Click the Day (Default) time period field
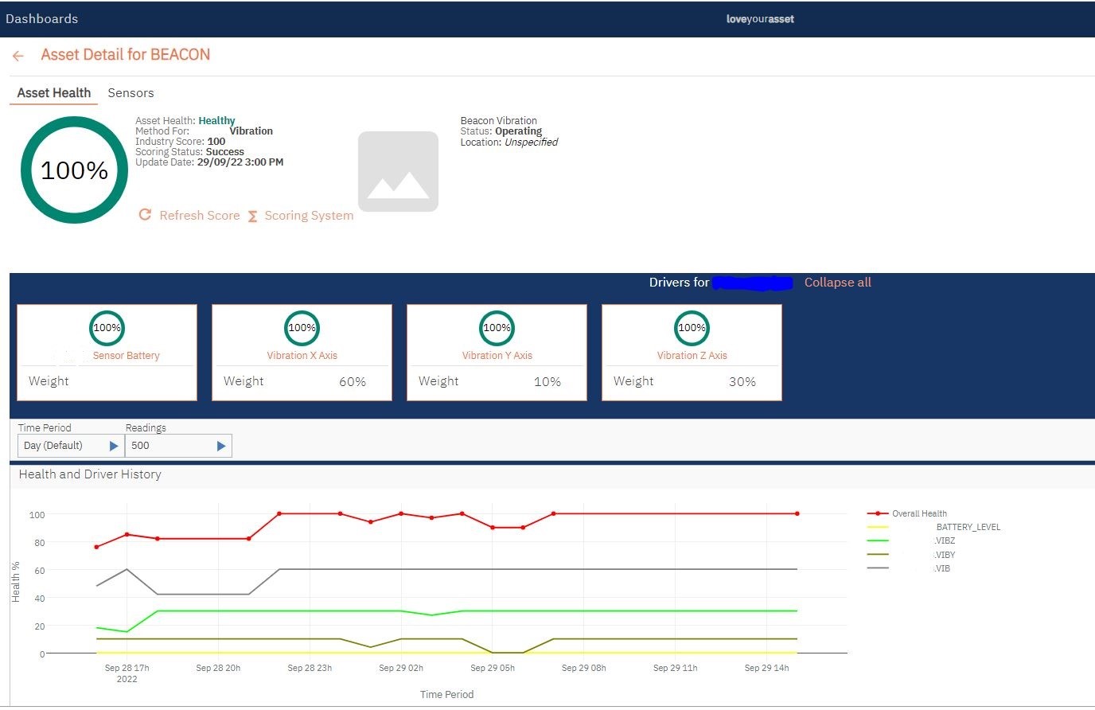Viewport: 1095px width, 710px height. click(71, 446)
